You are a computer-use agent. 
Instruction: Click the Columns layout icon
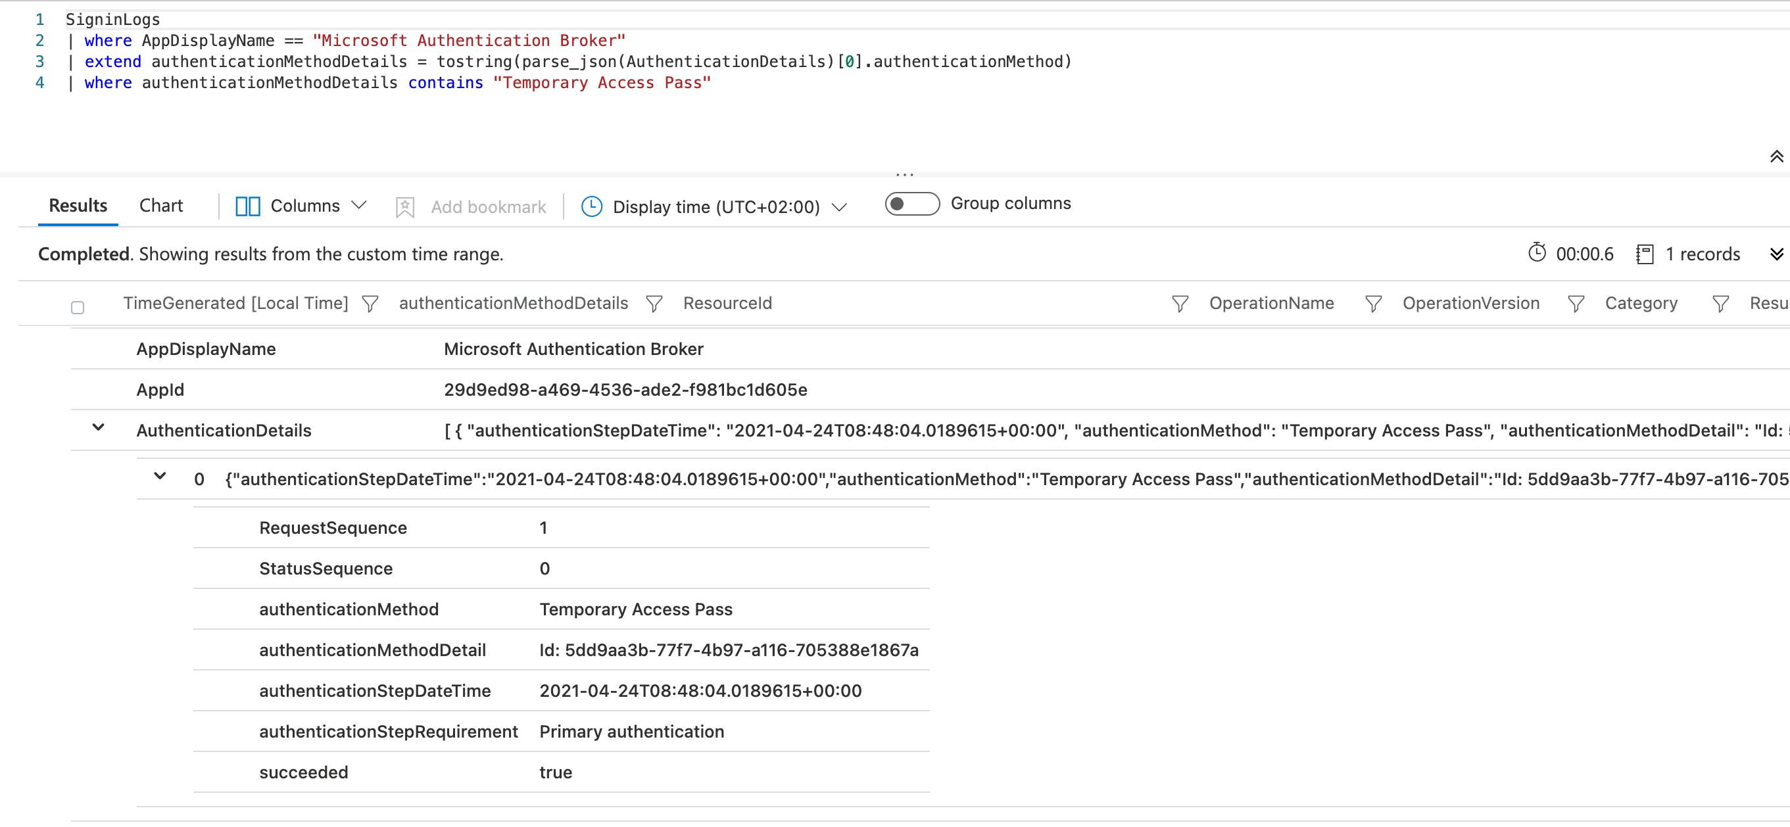click(x=247, y=206)
